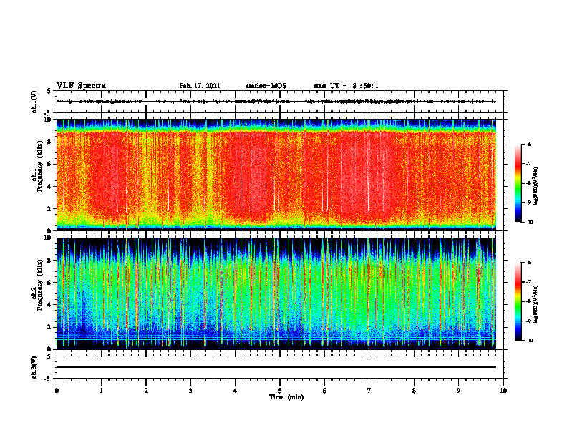Viewport: 567px width, 438px height.
Task: Click the time axis tick label "10"
Action: pos(503,391)
